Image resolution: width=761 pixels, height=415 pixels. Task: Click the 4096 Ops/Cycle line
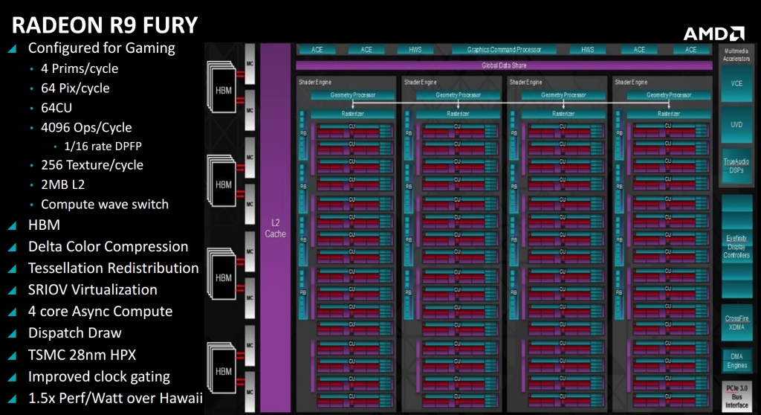[x=86, y=127]
